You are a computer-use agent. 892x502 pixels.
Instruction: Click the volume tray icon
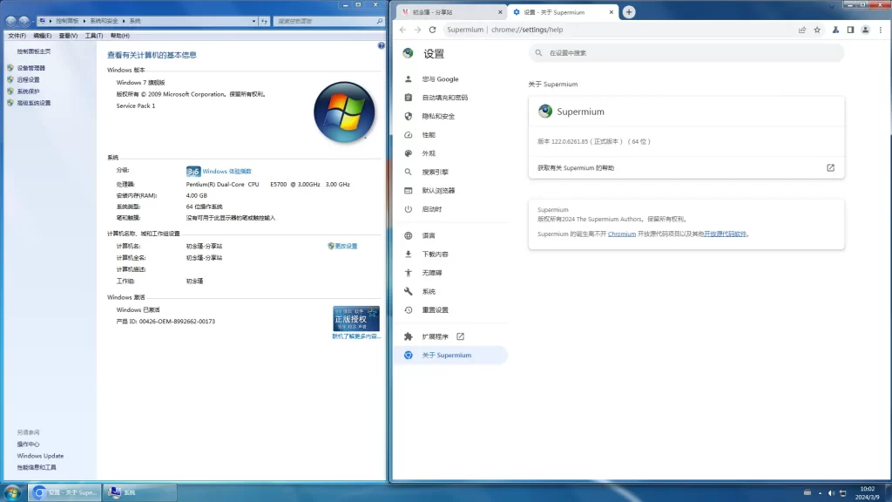click(x=831, y=493)
